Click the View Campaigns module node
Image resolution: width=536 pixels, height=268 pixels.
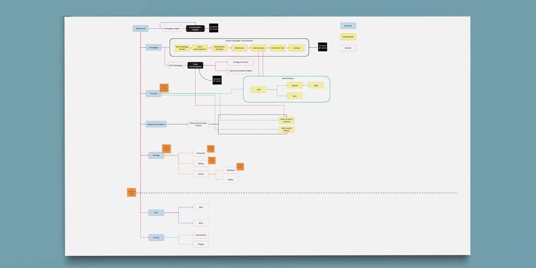click(176, 65)
